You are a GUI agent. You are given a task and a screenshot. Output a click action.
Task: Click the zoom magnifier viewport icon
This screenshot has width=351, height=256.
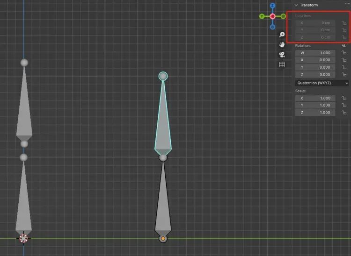pos(282,35)
